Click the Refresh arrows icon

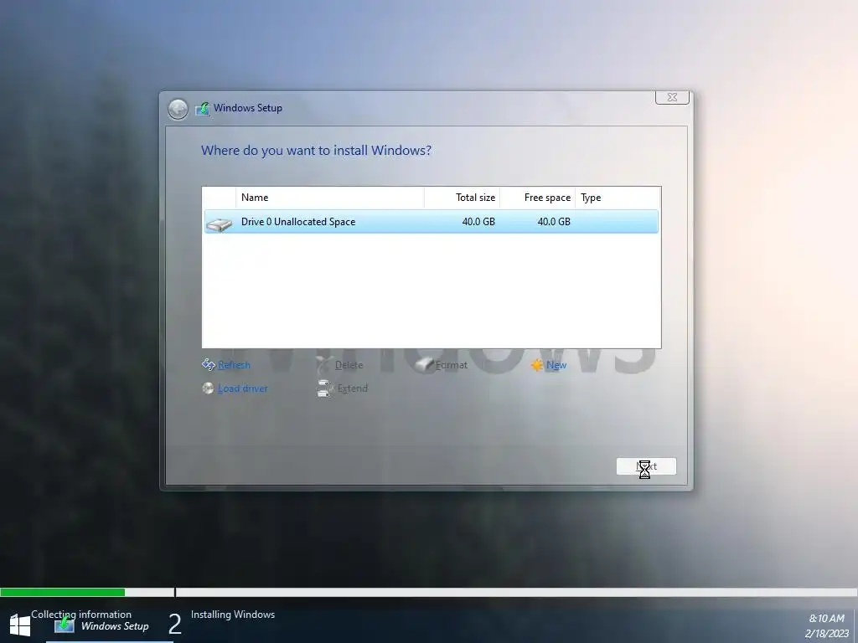209,364
